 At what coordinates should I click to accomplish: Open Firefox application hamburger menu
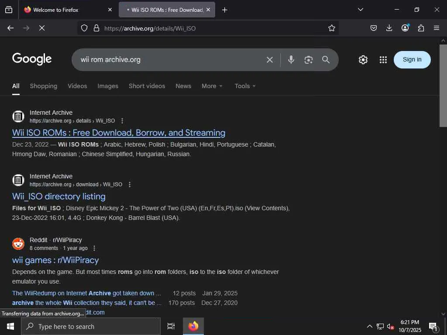click(437, 28)
